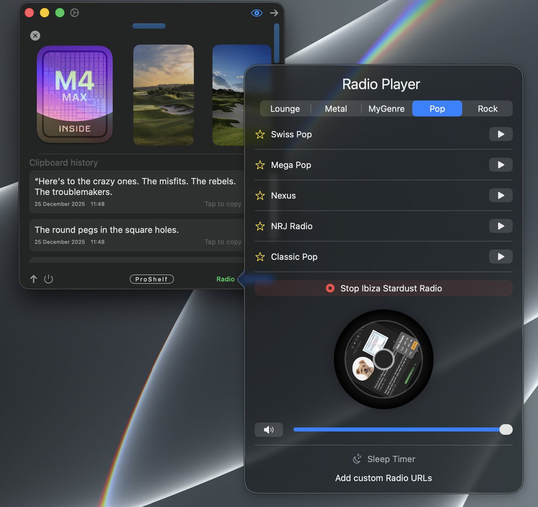Click the volume speaker icon
The image size is (538, 507).
point(269,429)
